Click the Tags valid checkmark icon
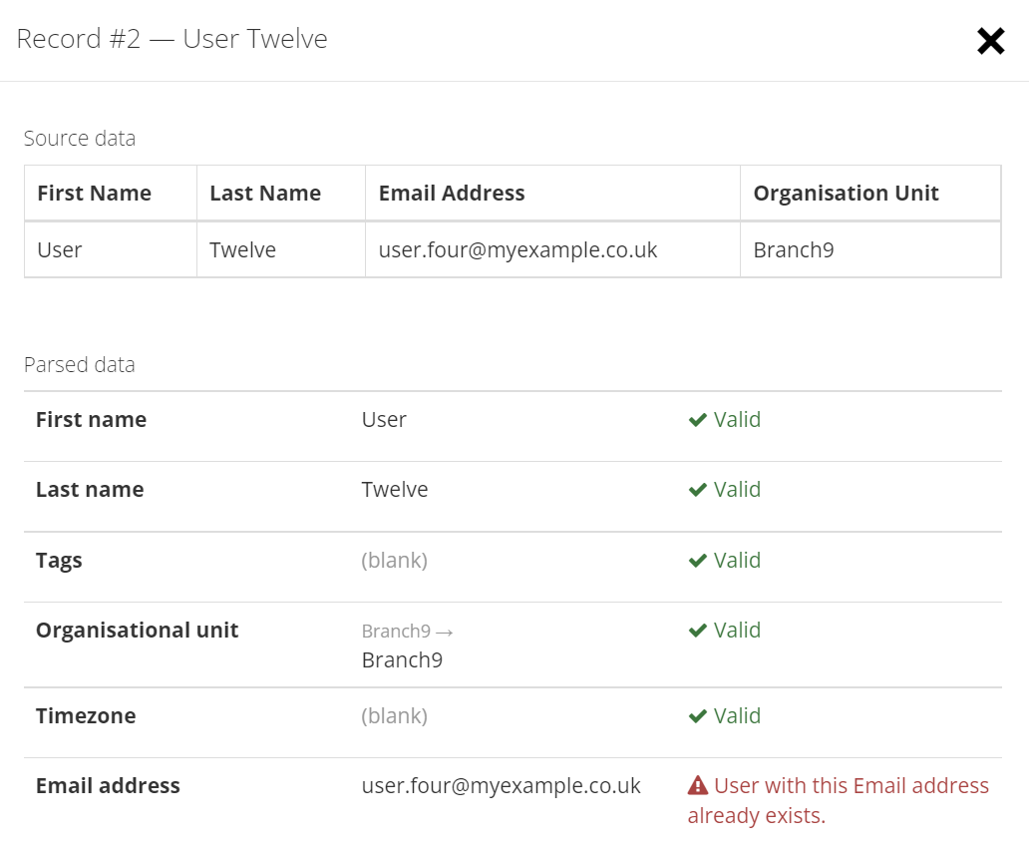 698,561
